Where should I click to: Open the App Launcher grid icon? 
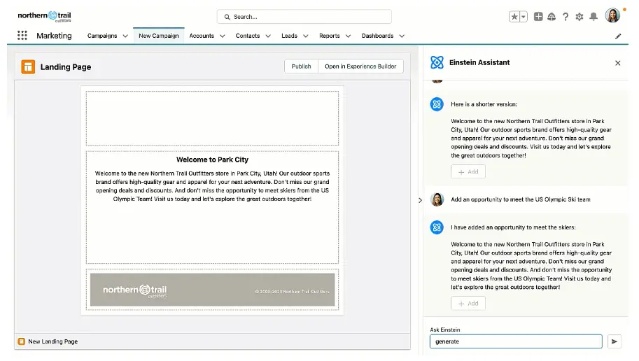pyautogui.click(x=22, y=36)
